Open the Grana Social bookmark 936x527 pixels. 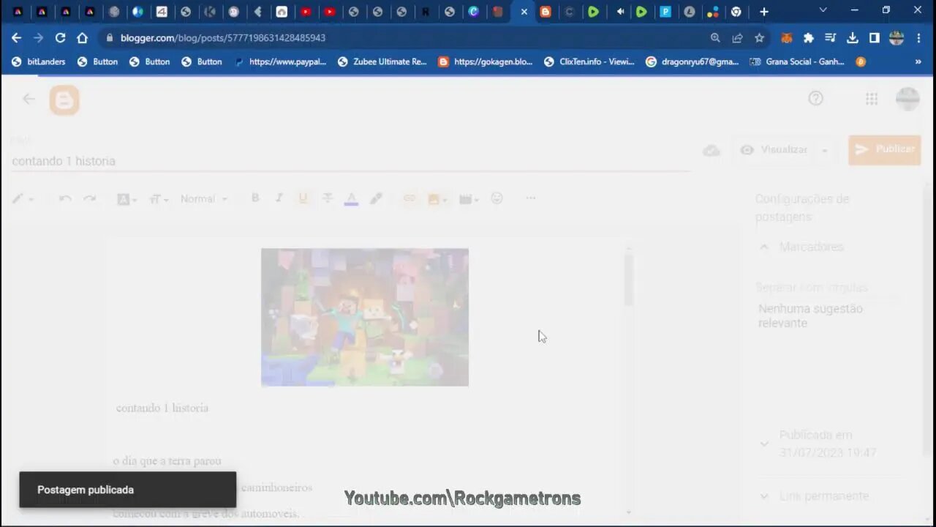(x=797, y=61)
